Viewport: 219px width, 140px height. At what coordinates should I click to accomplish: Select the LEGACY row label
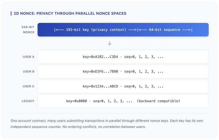(27, 101)
